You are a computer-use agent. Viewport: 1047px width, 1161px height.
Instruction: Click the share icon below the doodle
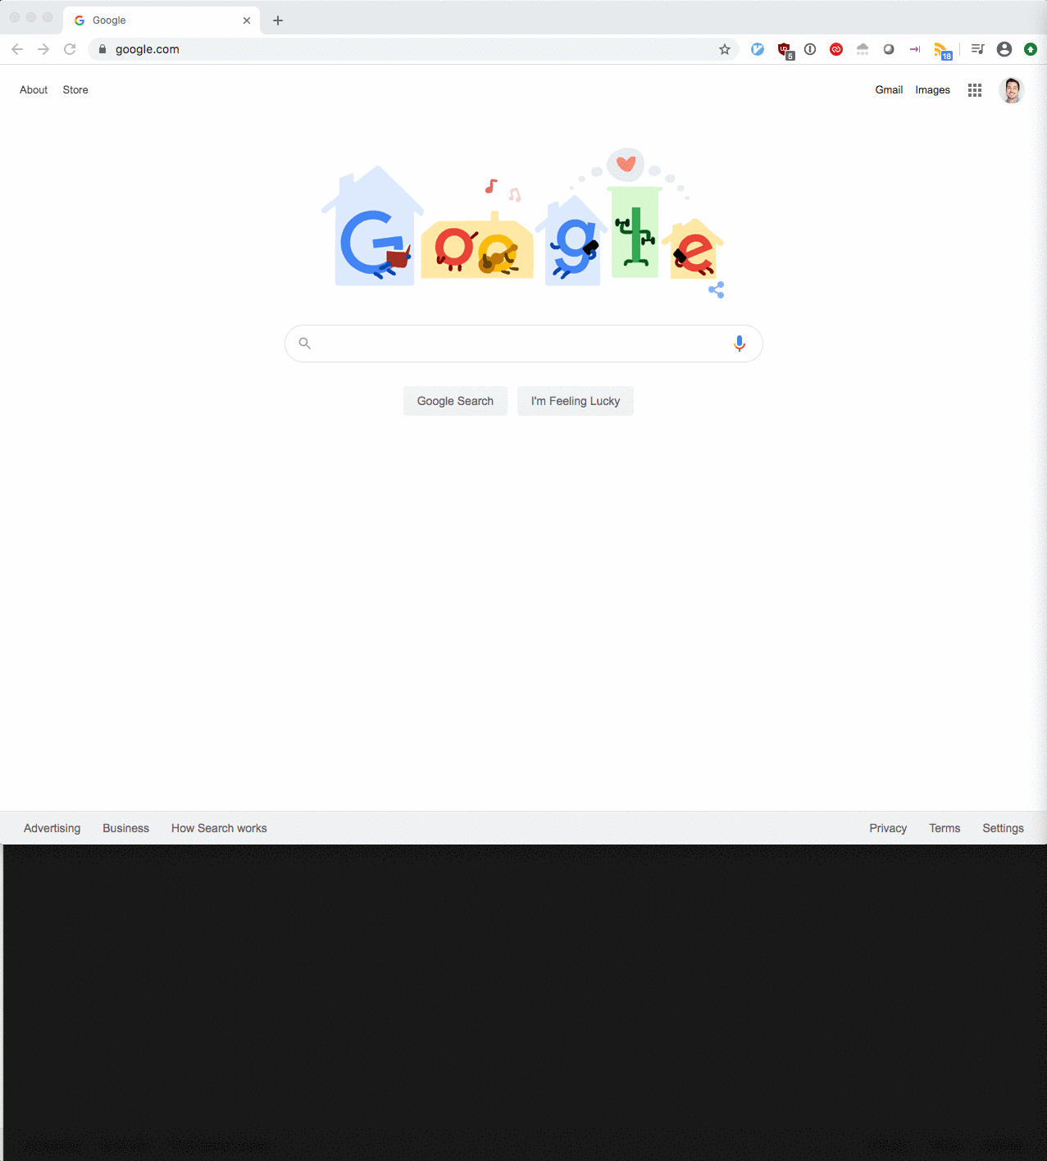coord(717,289)
